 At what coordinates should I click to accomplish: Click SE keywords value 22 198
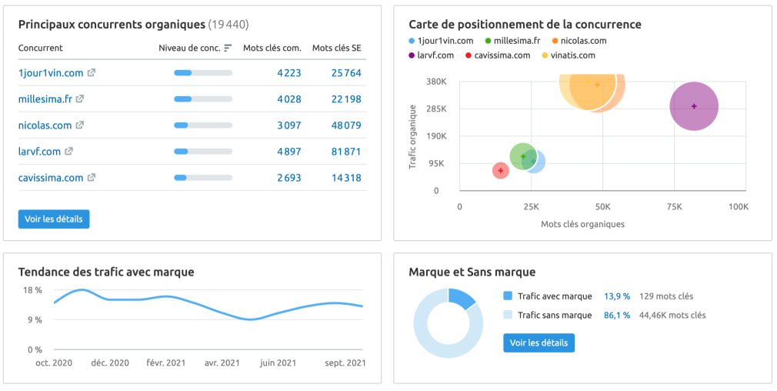tap(346, 99)
